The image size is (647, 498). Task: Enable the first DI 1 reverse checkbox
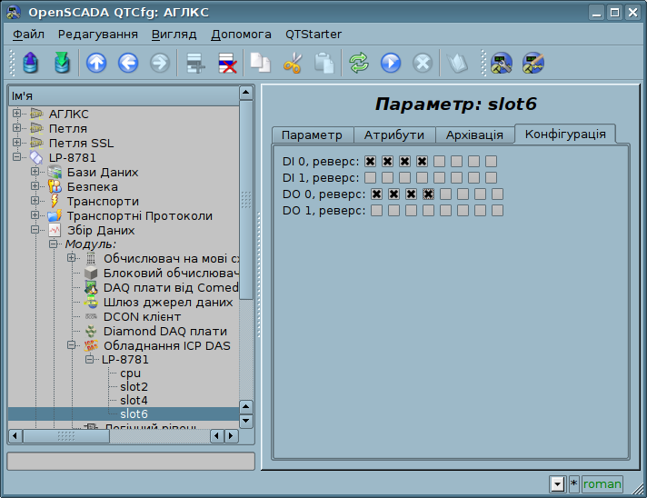[x=371, y=177]
